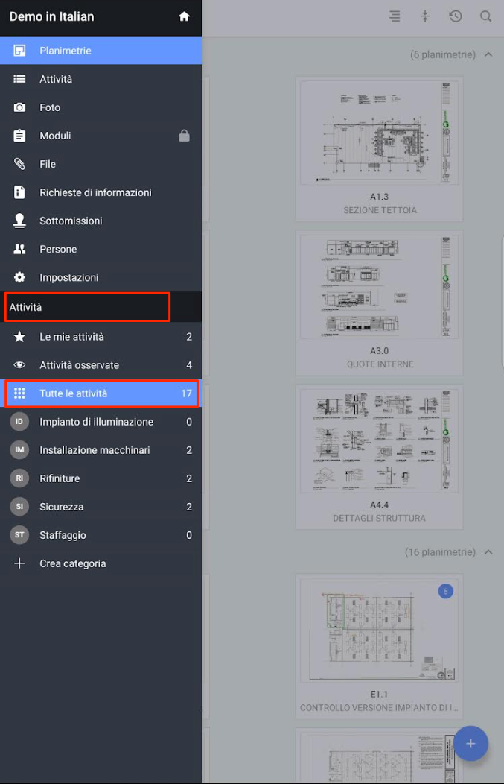The width and height of the screenshot is (504, 784).
Task: Click the File paperclip icon
Action: point(20,164)
